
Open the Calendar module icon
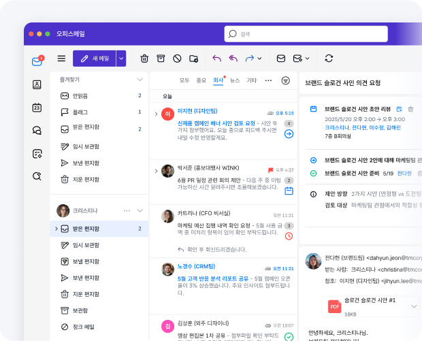coord(37,108)
